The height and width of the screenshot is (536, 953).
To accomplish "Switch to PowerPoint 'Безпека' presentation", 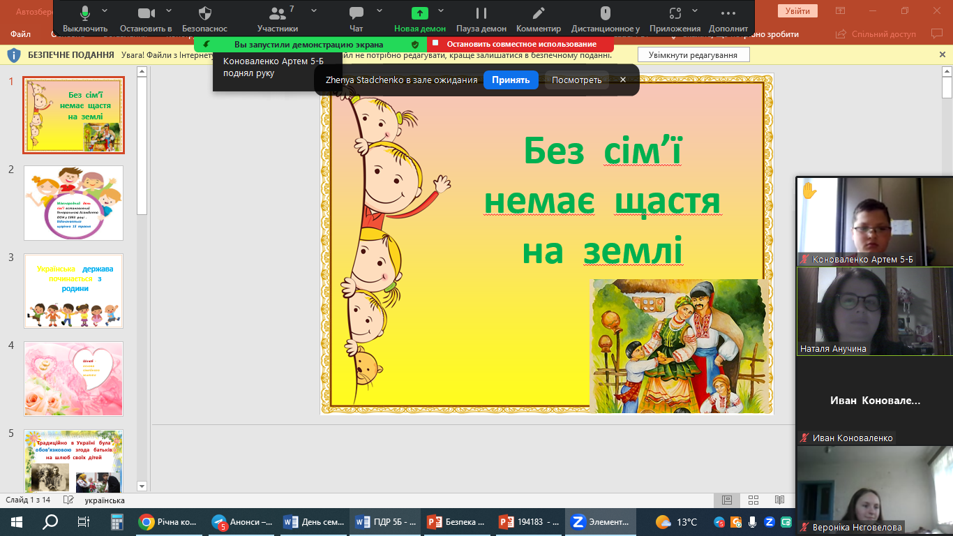I will (x=457, y=521).
